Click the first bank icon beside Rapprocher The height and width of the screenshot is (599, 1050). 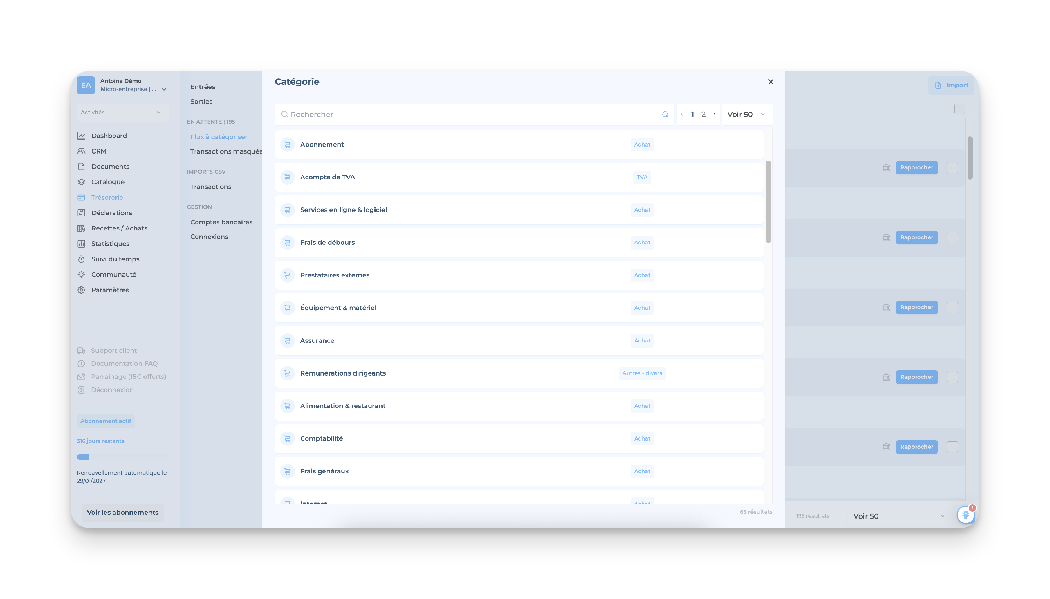pos(886,167)
